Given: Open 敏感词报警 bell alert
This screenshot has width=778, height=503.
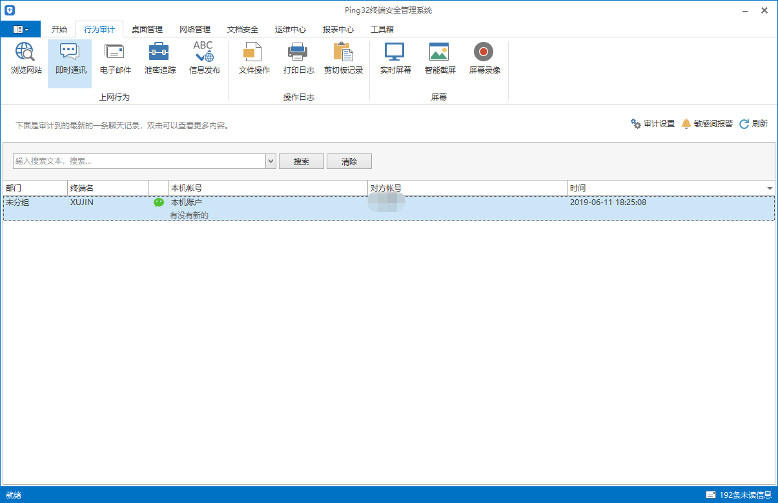Looking at the screenshot, I should pos(707,124).
